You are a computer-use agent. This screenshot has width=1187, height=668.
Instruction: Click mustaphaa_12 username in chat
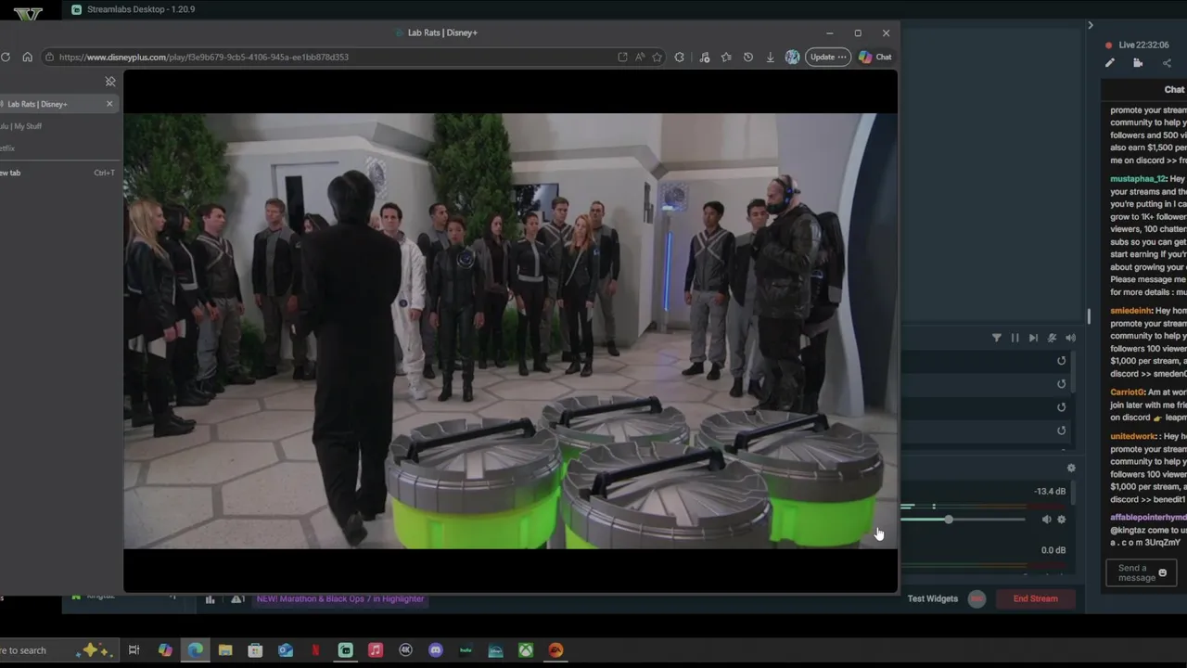pos(1138,179)
